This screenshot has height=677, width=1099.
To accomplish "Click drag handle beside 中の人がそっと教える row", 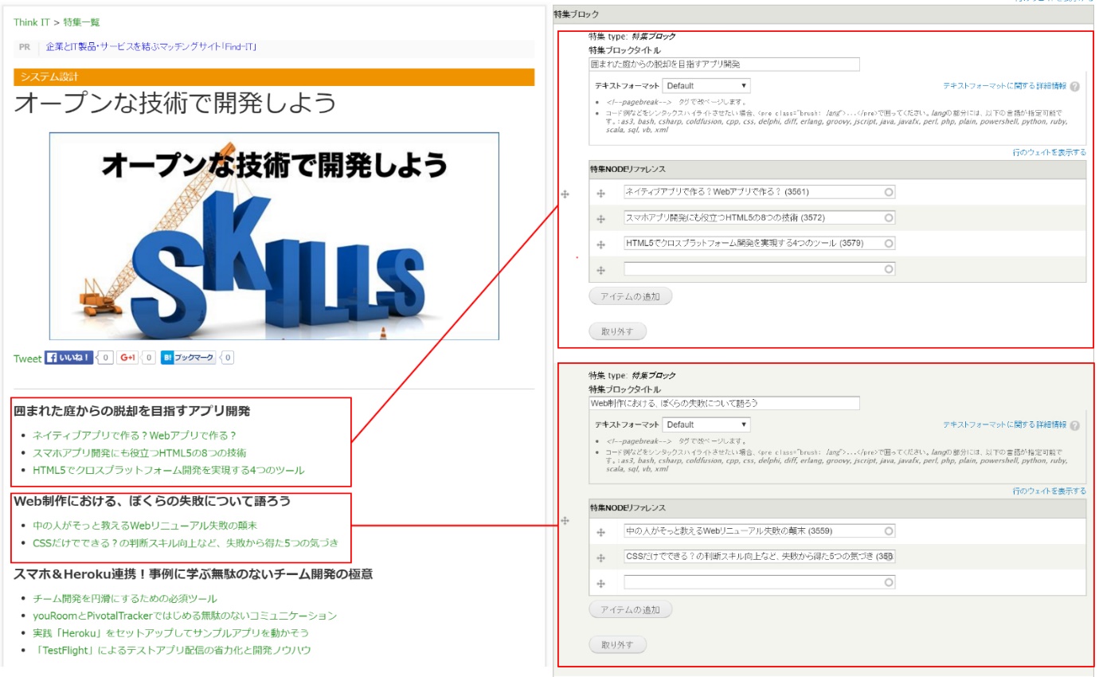I will click(601, 532).
